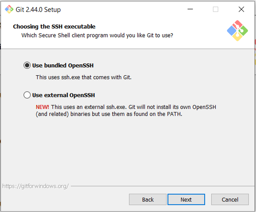Click the "Use external OpenSSH" label text
Image resolution: width=256 pixels, height=212 pixels.
64,95
